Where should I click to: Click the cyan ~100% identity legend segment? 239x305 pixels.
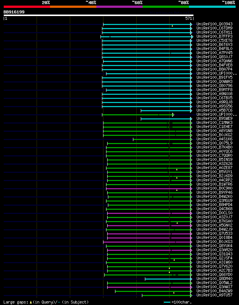pos(212,7)
